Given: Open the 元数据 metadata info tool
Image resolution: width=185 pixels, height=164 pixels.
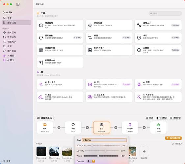Looking at the screenshot, I should tap(158, 50).
